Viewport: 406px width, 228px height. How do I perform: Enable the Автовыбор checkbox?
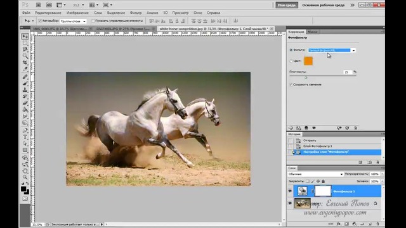(x=40, y=21)
